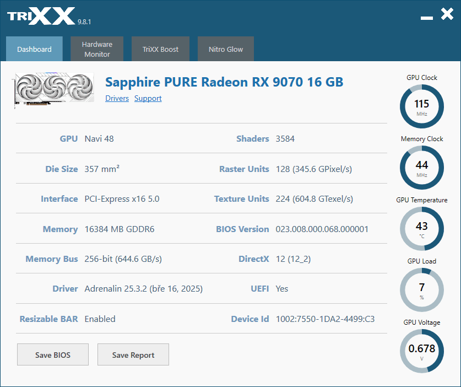Click the version number 9.8.1
The height and width of the screenshot is (387, 461).
click(84, 22)
